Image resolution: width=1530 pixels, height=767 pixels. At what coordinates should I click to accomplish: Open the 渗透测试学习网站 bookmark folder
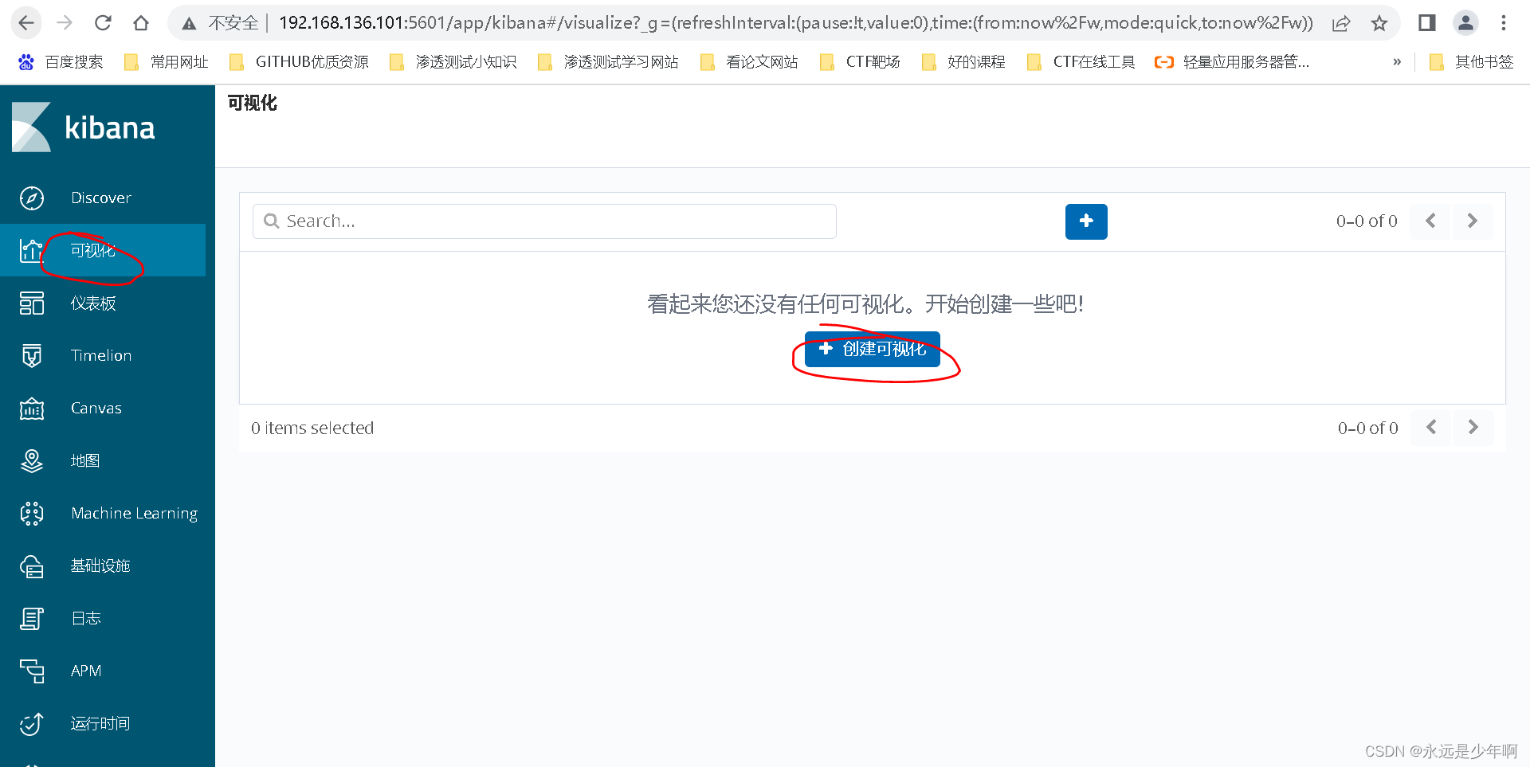click(608, 61)
